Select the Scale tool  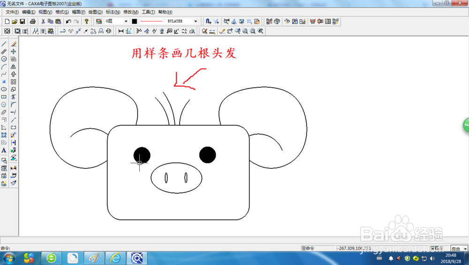(14, 90)
